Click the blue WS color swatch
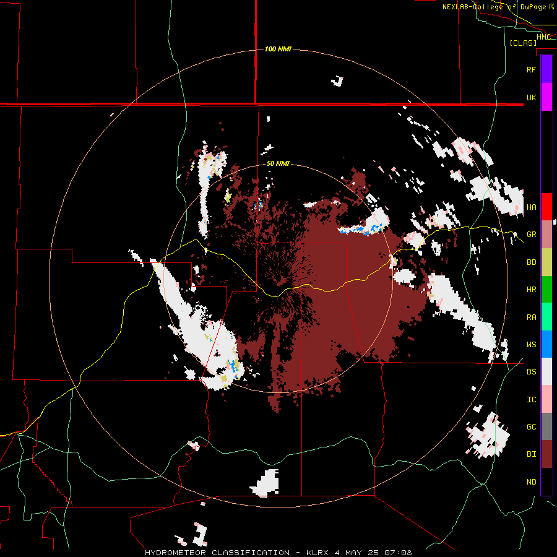Image resolution: width=557 pixels, height=557 pixels. point(546,344)
